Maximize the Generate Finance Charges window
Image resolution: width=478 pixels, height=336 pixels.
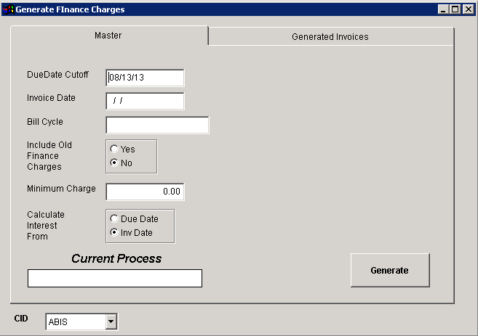(x=455, y=9)
